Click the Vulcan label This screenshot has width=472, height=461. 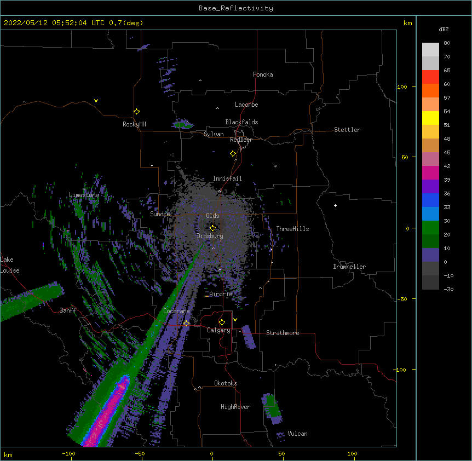click(297, 434)
